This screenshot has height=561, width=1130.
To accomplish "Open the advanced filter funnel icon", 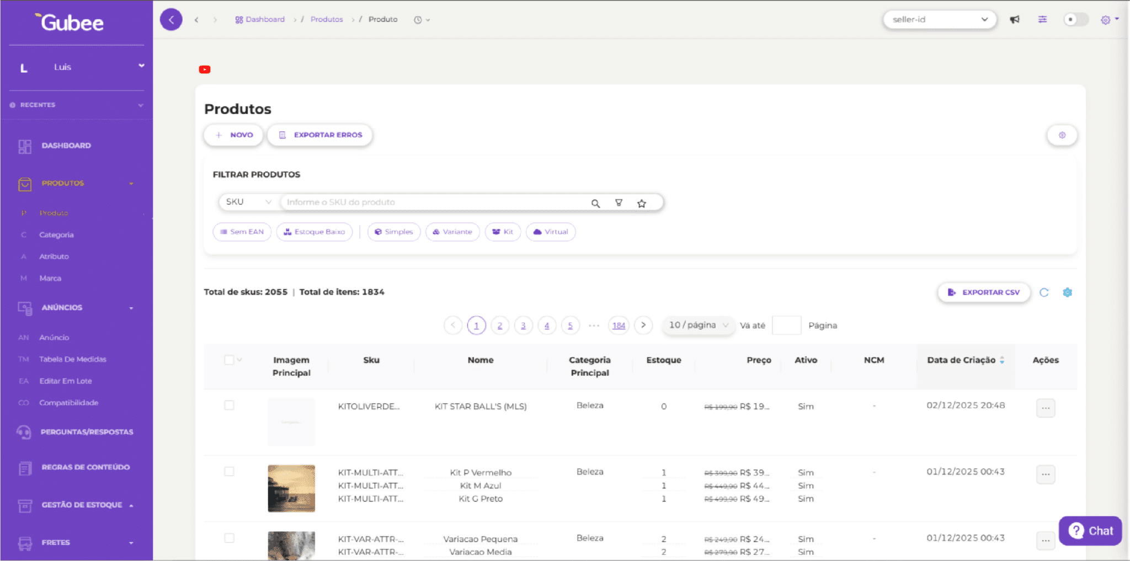I will [x=619, y=203].
